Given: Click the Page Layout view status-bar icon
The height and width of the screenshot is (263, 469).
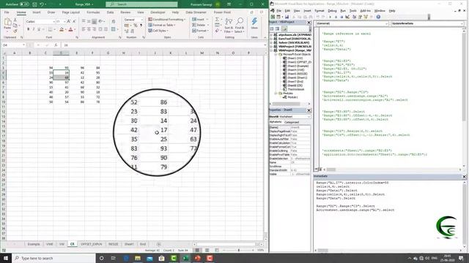Looking at the screenshot, I should pos(207,250).
